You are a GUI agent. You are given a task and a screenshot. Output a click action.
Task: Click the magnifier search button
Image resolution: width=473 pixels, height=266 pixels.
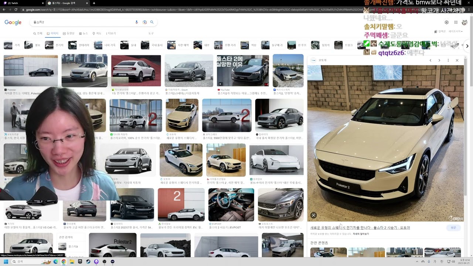point(152,22)
